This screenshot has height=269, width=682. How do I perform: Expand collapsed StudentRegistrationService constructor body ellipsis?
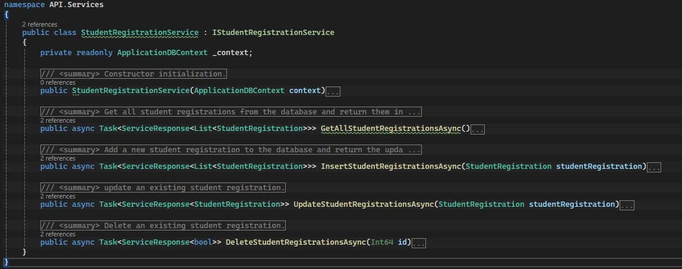pos(333,92)
